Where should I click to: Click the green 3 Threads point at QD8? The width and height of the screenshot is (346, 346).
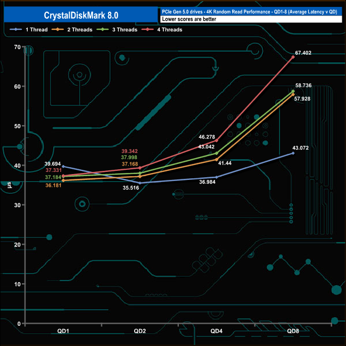tap(293, 91)
